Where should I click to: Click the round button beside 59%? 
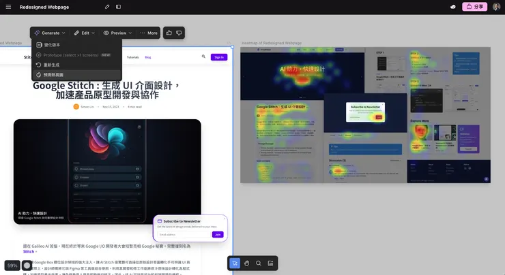[27, 265]
